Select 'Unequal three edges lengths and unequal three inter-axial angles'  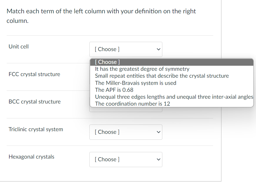point(174,97)
